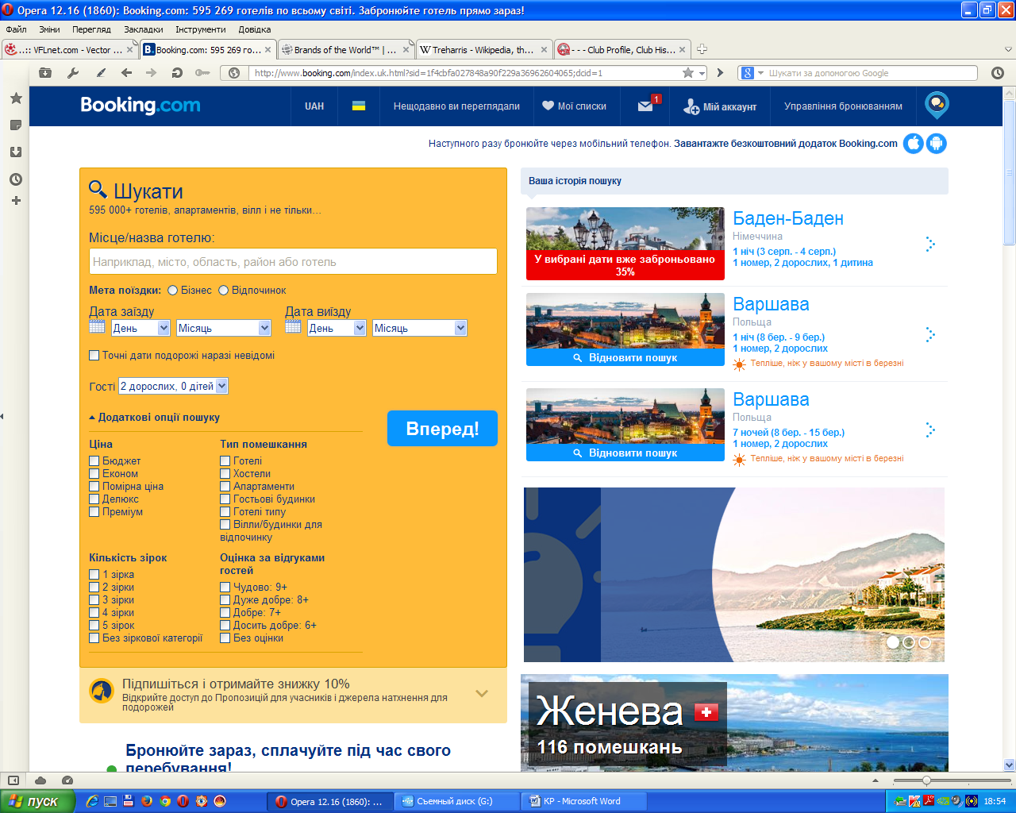Switch to the VFLnet.com tab

coord(70,49)
